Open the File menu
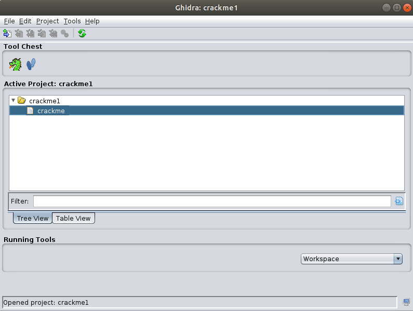 pyautogui.click(x=9, y=21)
